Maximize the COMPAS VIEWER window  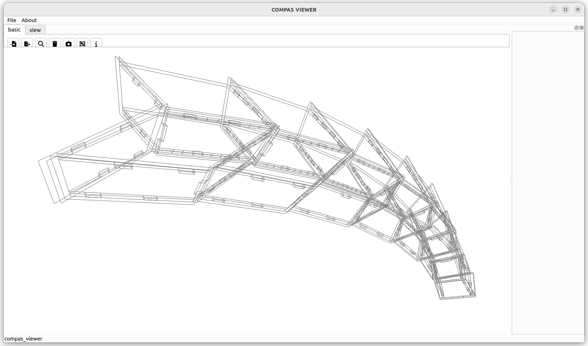pos(565,10)
